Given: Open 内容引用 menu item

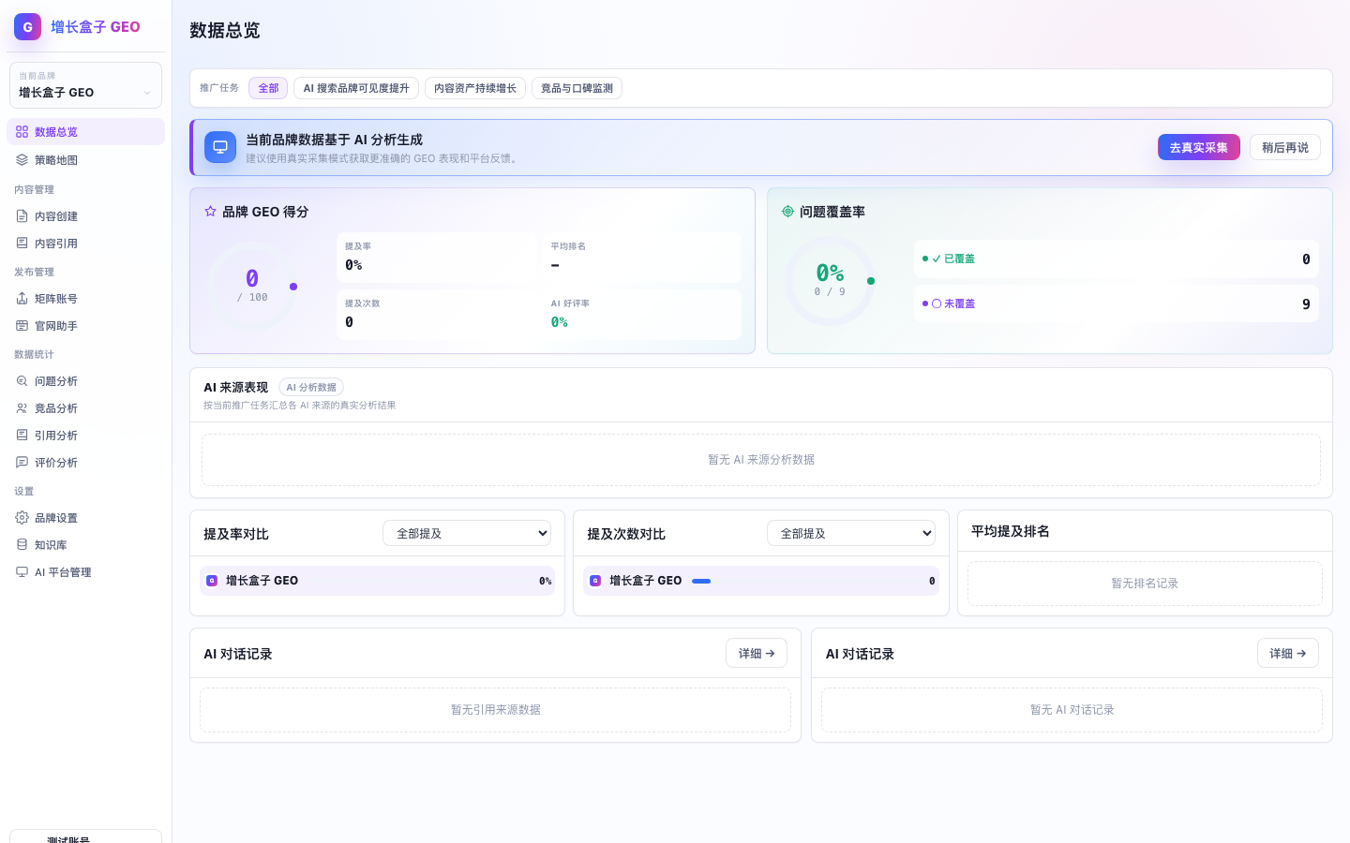Looking at the screenshot, I should (85, 244).
